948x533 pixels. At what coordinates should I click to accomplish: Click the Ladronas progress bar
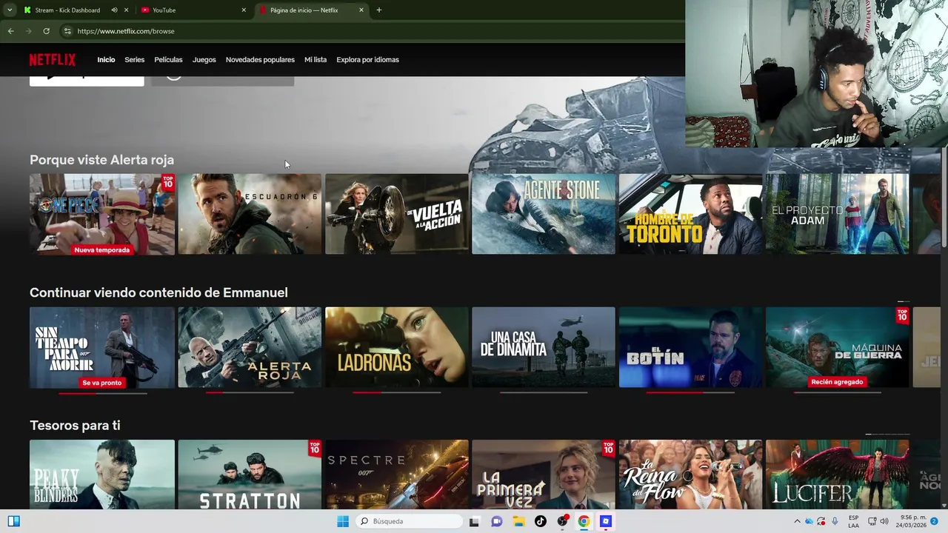[397, 392]
